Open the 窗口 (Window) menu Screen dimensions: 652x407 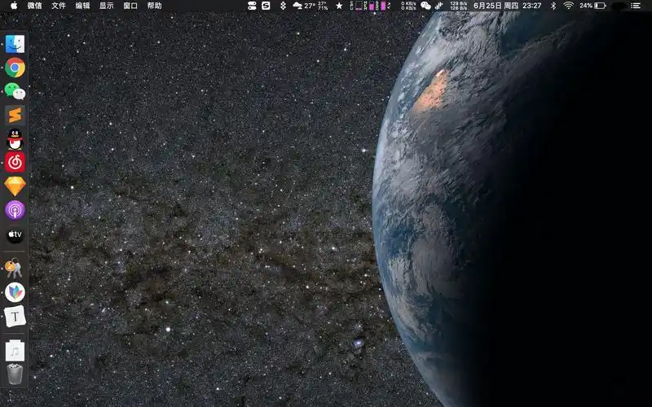(130, 6)
